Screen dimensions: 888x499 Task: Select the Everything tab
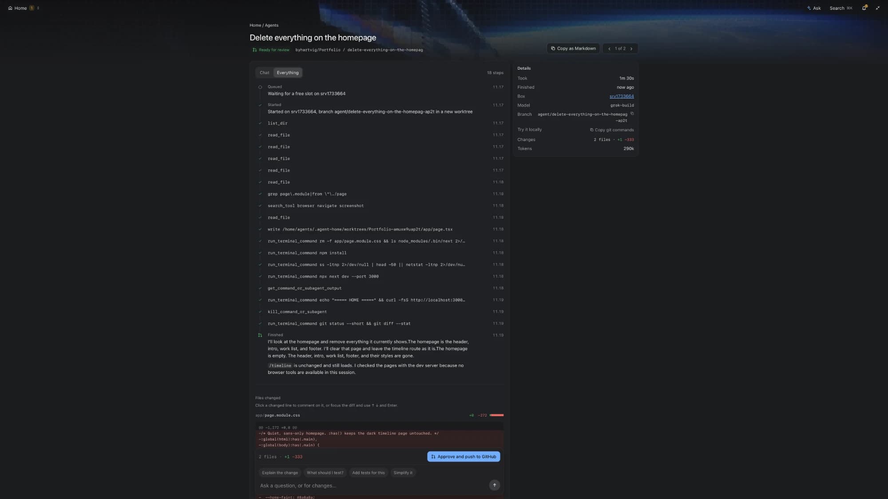coord(288,73)
